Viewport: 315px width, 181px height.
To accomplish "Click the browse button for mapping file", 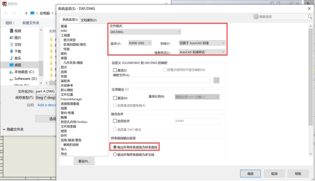I will click(x=216, y=80).
